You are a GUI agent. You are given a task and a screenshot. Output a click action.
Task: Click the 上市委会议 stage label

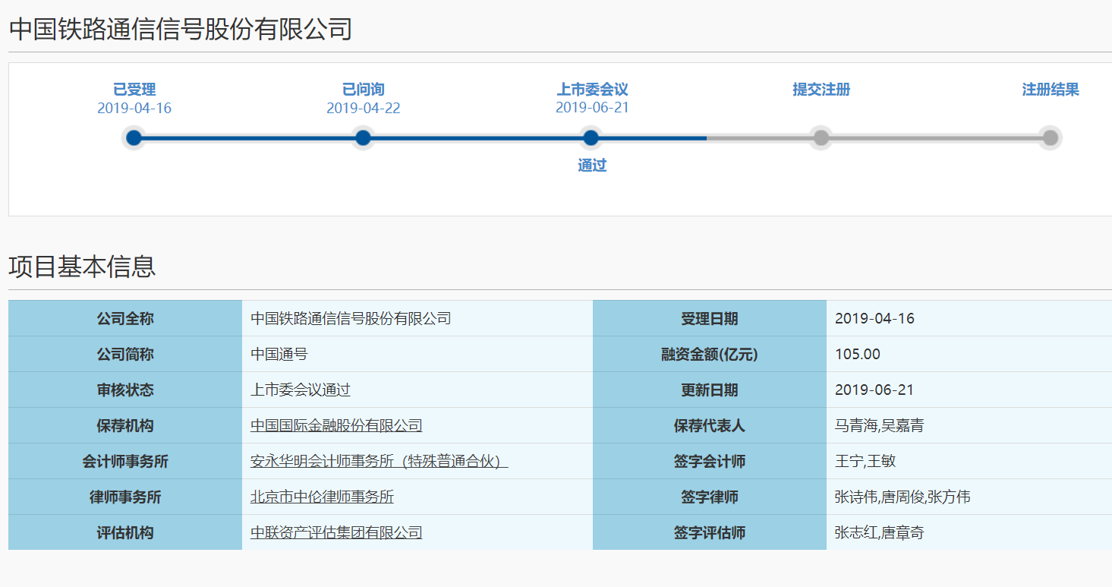[592, 90]
